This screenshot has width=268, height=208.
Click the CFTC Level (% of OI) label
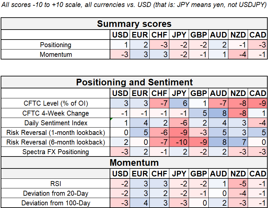[56, 103]
